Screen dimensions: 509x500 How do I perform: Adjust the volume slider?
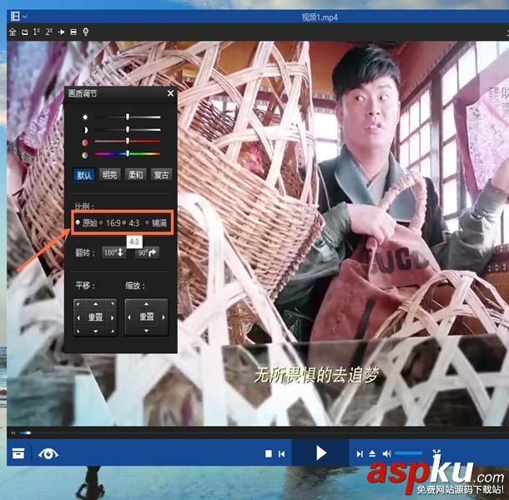pos(408,453)
